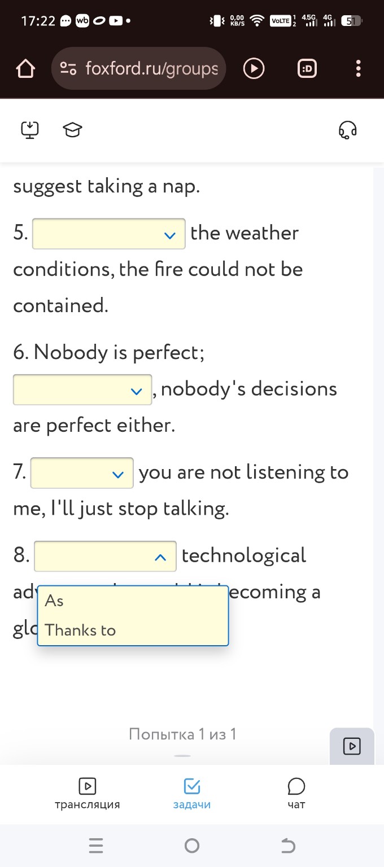
Task: Expand the dropdown for sentence 5
Action: pos(109,234)
